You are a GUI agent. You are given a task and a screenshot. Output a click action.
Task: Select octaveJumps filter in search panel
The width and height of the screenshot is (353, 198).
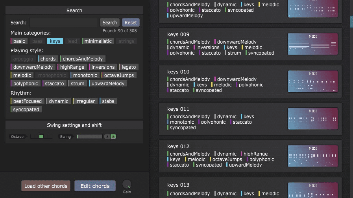tap(119, 75)
